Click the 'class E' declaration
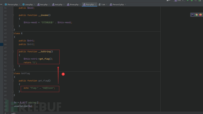This screenshot has width=203, height=114. coord(18,33)
